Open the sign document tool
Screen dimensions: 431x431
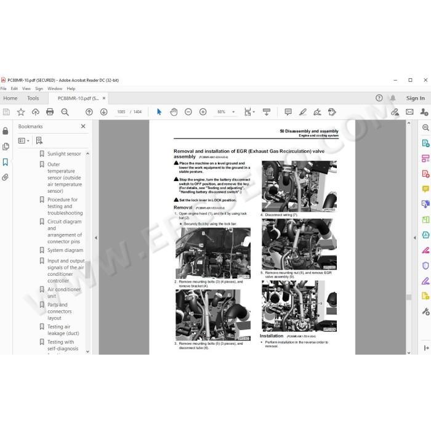pyautogui.click(x=317, y=112)
